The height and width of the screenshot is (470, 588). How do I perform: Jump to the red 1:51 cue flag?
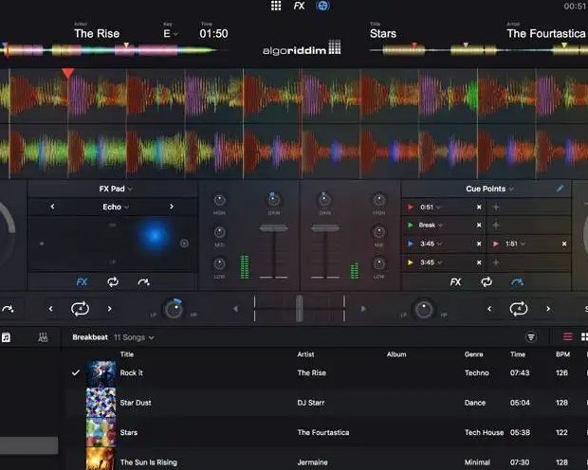(x=496, y=244)
